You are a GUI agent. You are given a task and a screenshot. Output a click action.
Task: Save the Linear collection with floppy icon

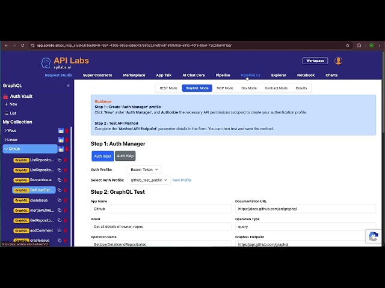(61, 140)
